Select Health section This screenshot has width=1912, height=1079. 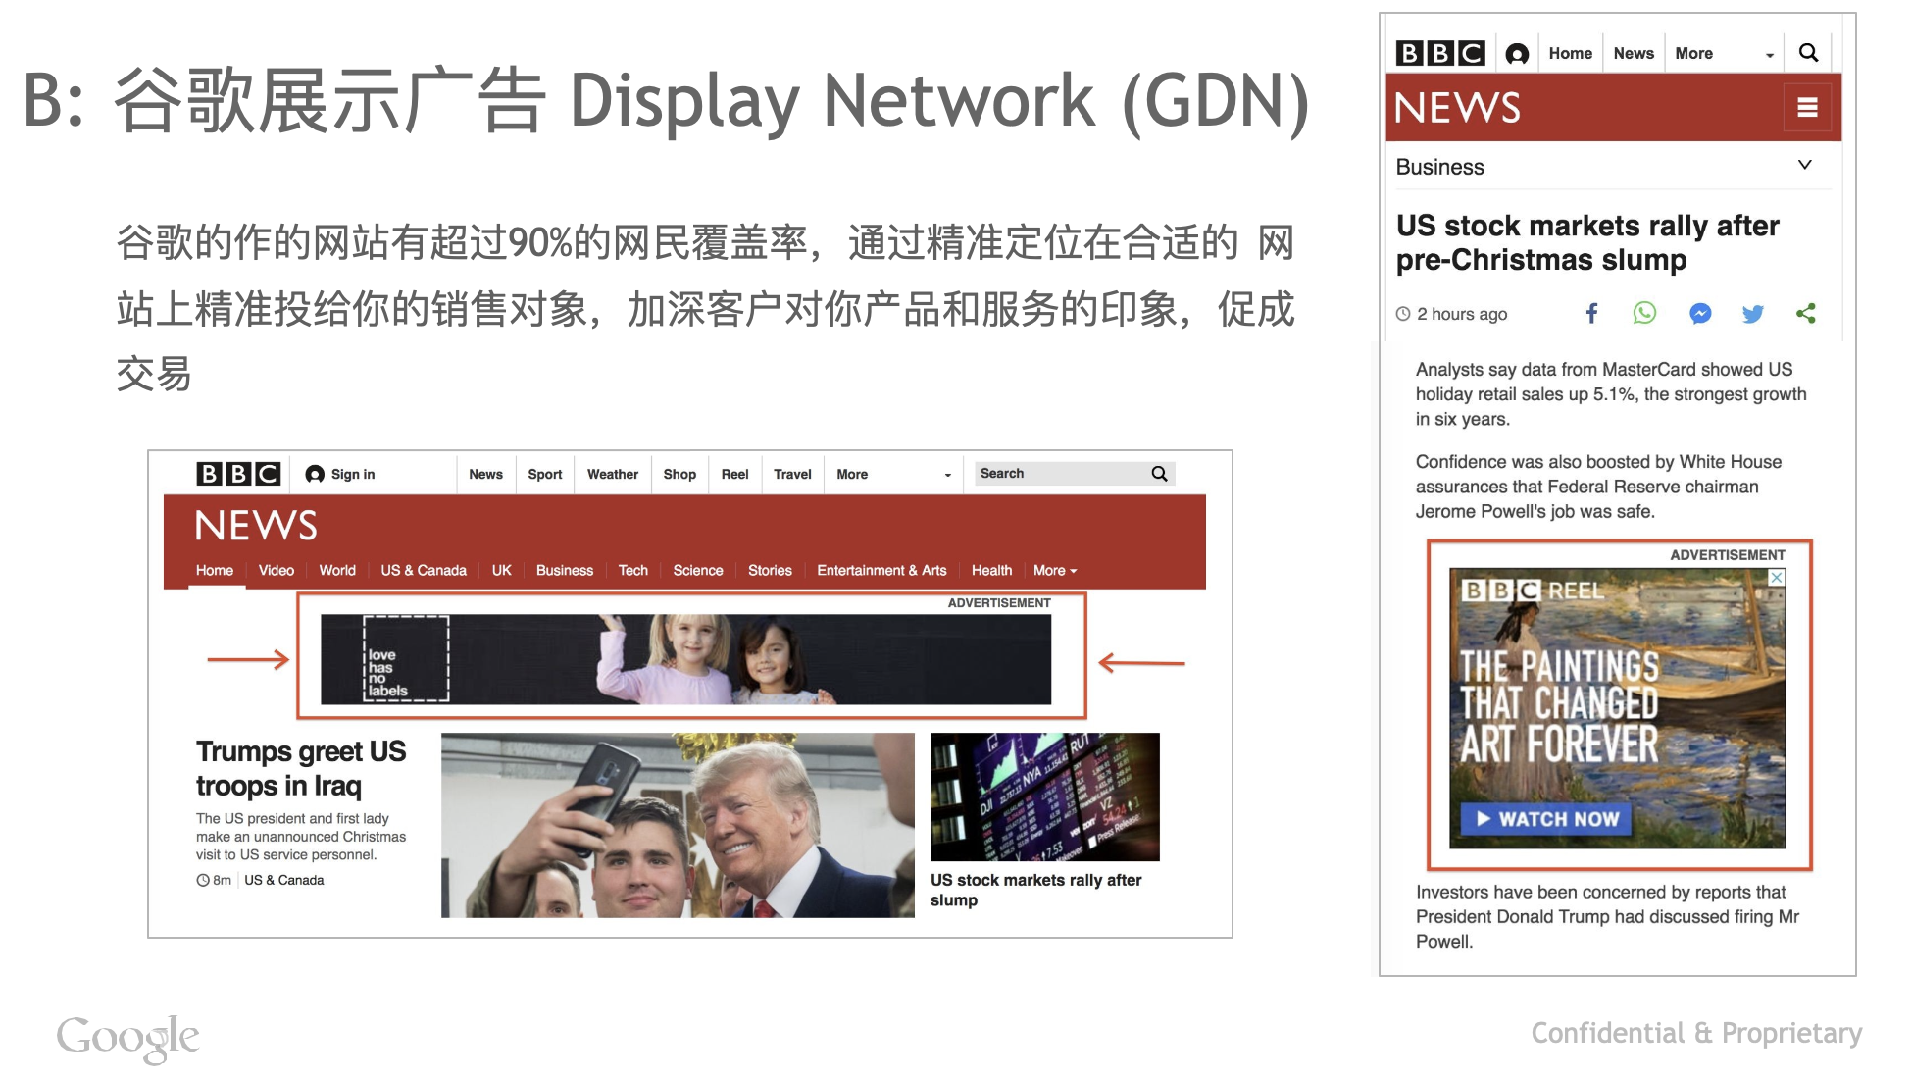pyautogui.click(x=991, y=570)
